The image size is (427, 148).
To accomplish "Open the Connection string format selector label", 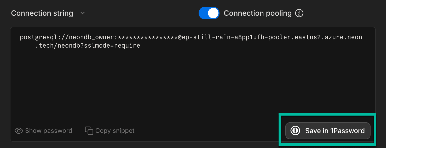I will point(42,13).
